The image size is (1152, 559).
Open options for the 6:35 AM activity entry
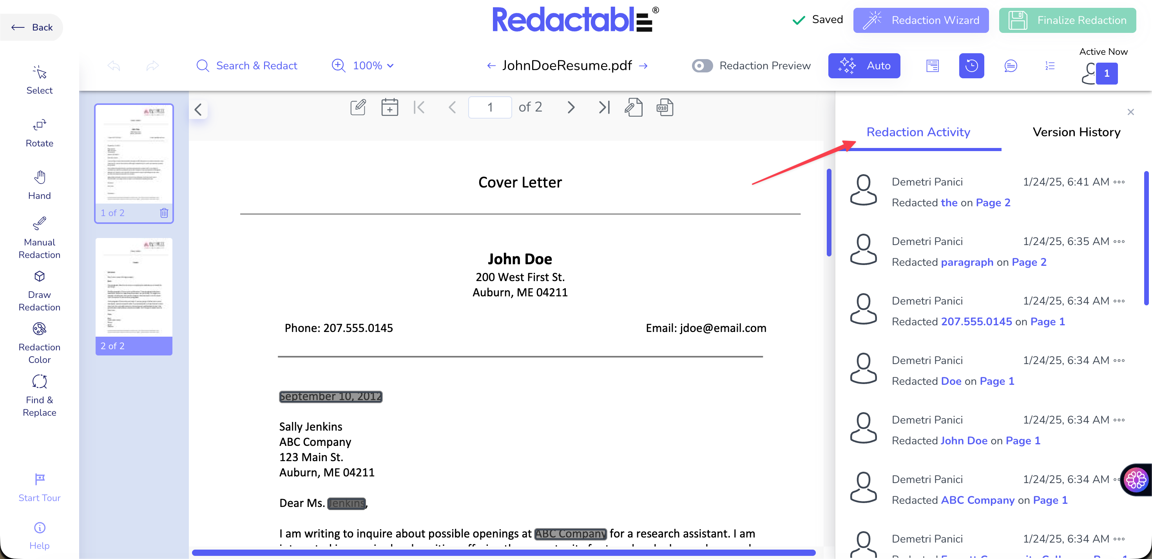tap(1119, 241)
